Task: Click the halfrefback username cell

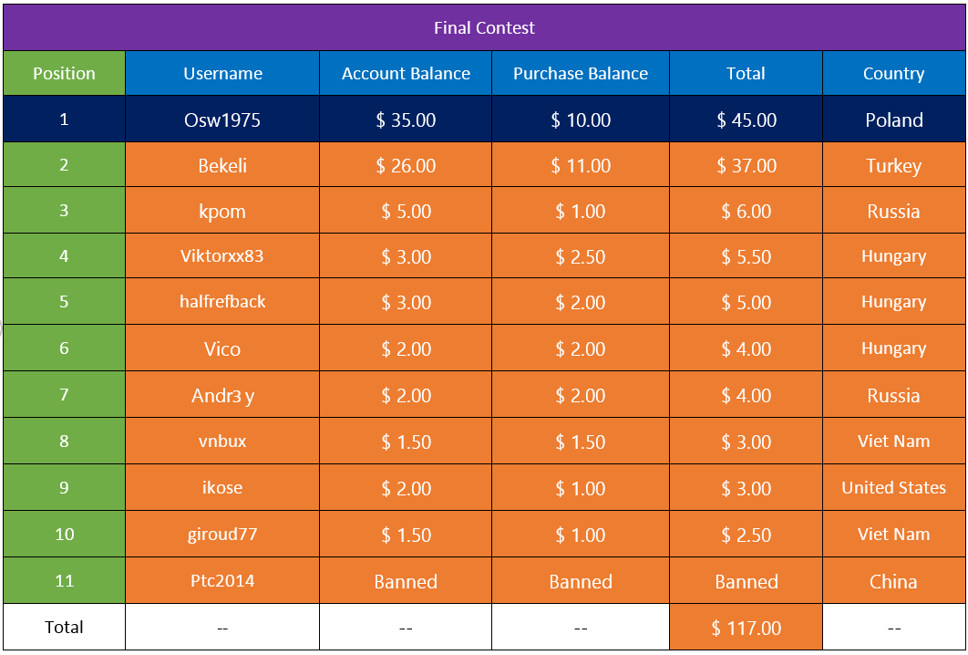Action: click(x=222, y=302)
